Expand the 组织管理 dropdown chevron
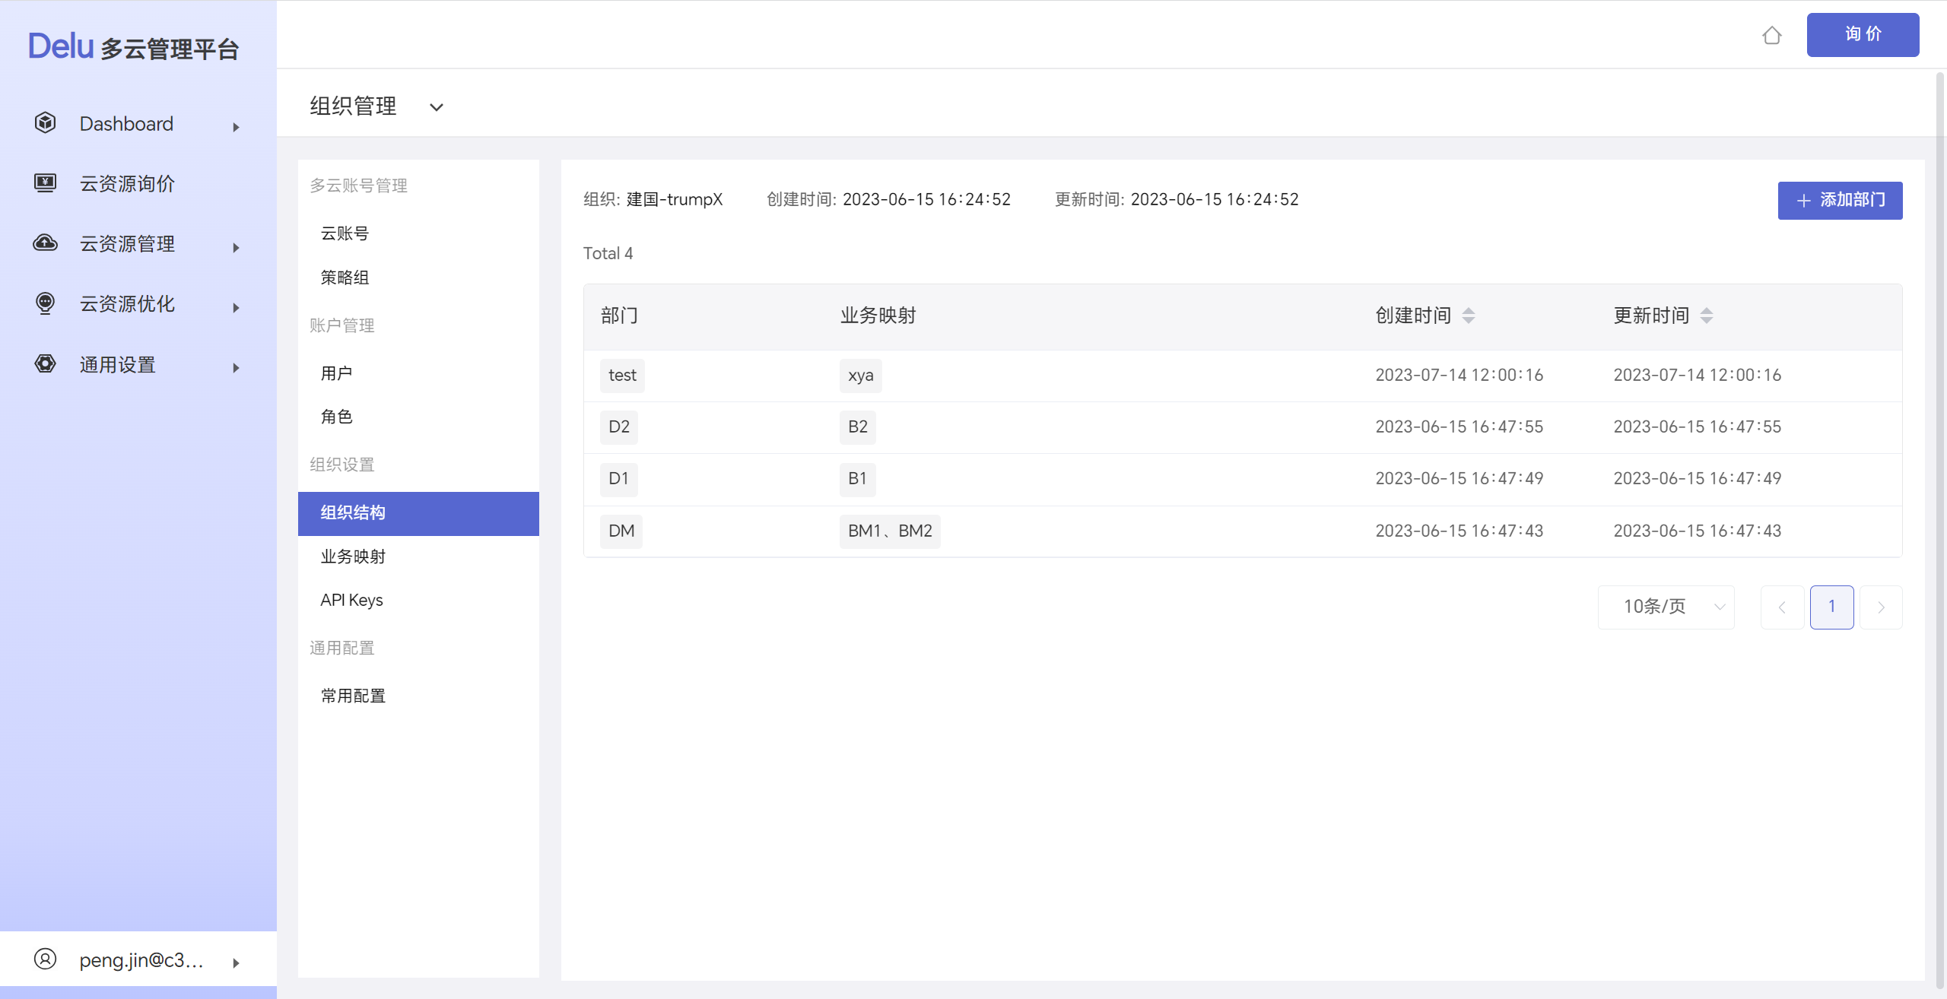The width and height of the screenshot is (1947, 999). click(436, 107)
